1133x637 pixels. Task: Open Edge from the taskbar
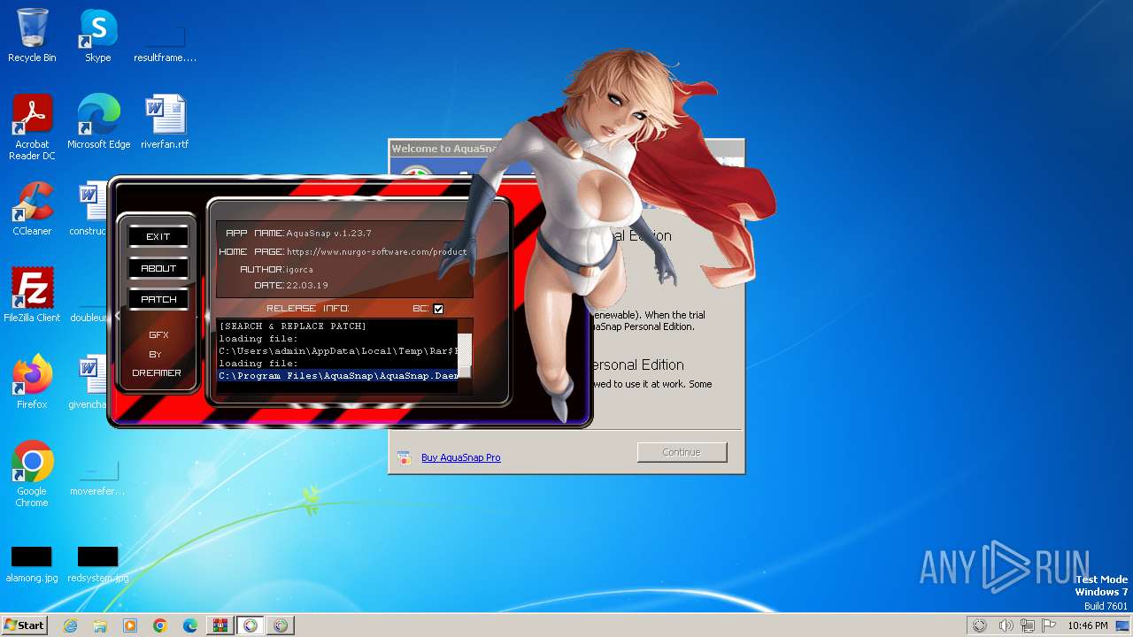tap(190, 625)
